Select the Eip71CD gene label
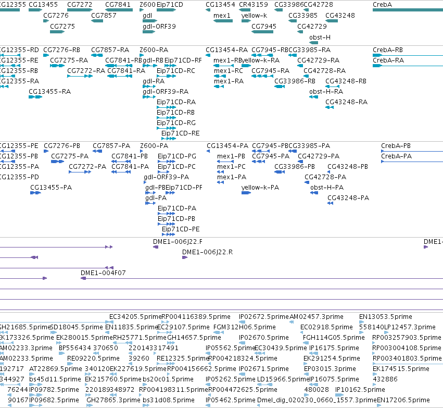Image resolution: width=443 pixels, height=408 pixels. coord(170,5)
